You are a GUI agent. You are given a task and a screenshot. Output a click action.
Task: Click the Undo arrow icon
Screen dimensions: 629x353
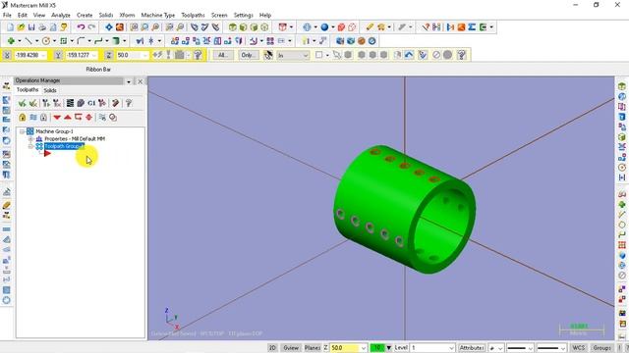pyautogui.click(x=81, y=27)
